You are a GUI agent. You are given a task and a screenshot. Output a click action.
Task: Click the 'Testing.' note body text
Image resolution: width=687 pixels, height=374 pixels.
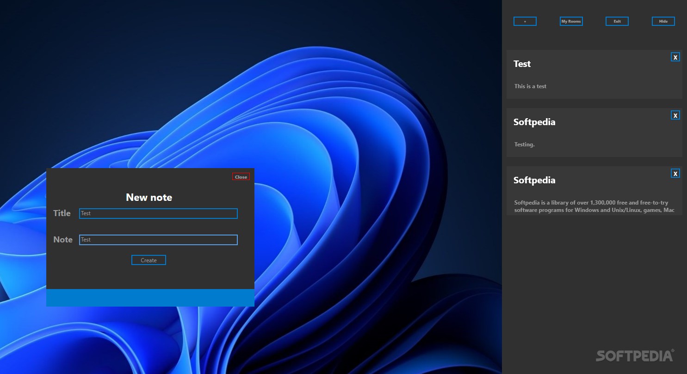coord(524,145)
